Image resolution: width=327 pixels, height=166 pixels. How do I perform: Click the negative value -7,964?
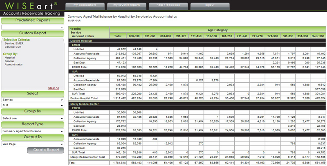[153, 81]
